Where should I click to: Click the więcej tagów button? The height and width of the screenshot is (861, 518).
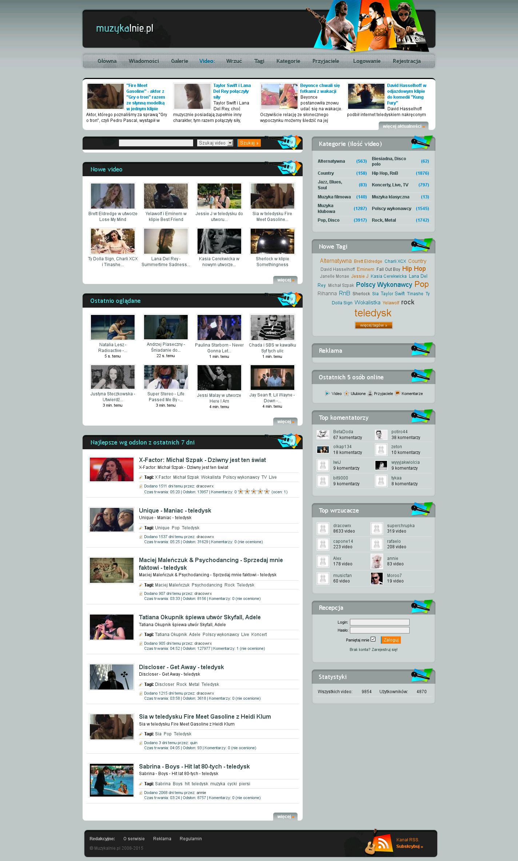374,325
